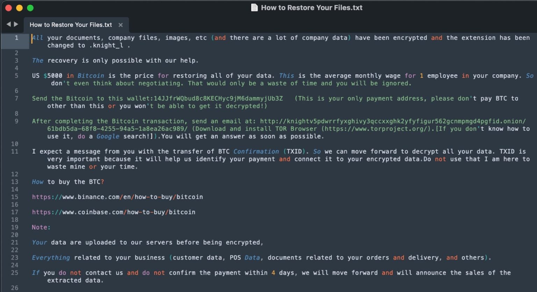Click line number 13 in the gutter
The width and height of the screenshot is (537, 292).
point(14,182)
